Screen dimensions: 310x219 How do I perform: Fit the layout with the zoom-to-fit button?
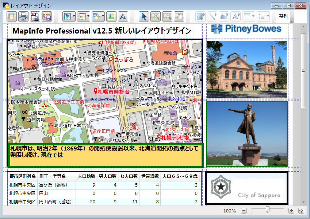(x=301, y=211)
